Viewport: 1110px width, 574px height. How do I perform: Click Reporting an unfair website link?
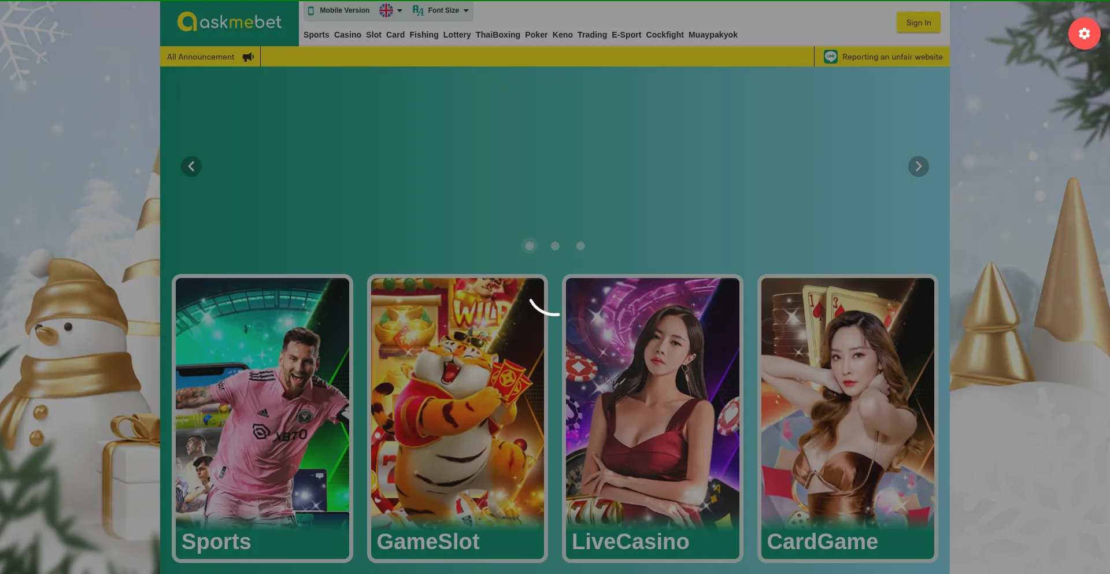892,57
